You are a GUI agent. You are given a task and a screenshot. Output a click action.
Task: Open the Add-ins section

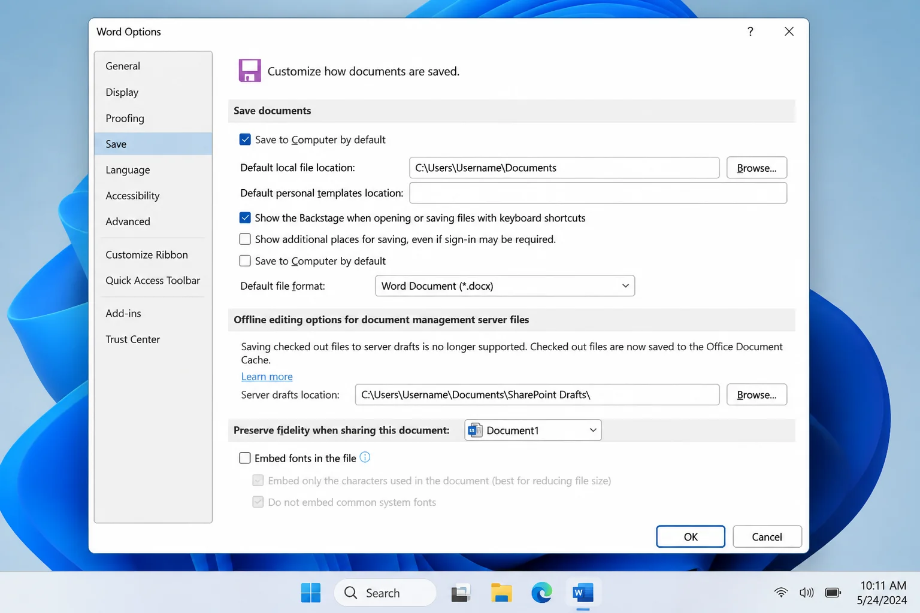tap(153, 313)
